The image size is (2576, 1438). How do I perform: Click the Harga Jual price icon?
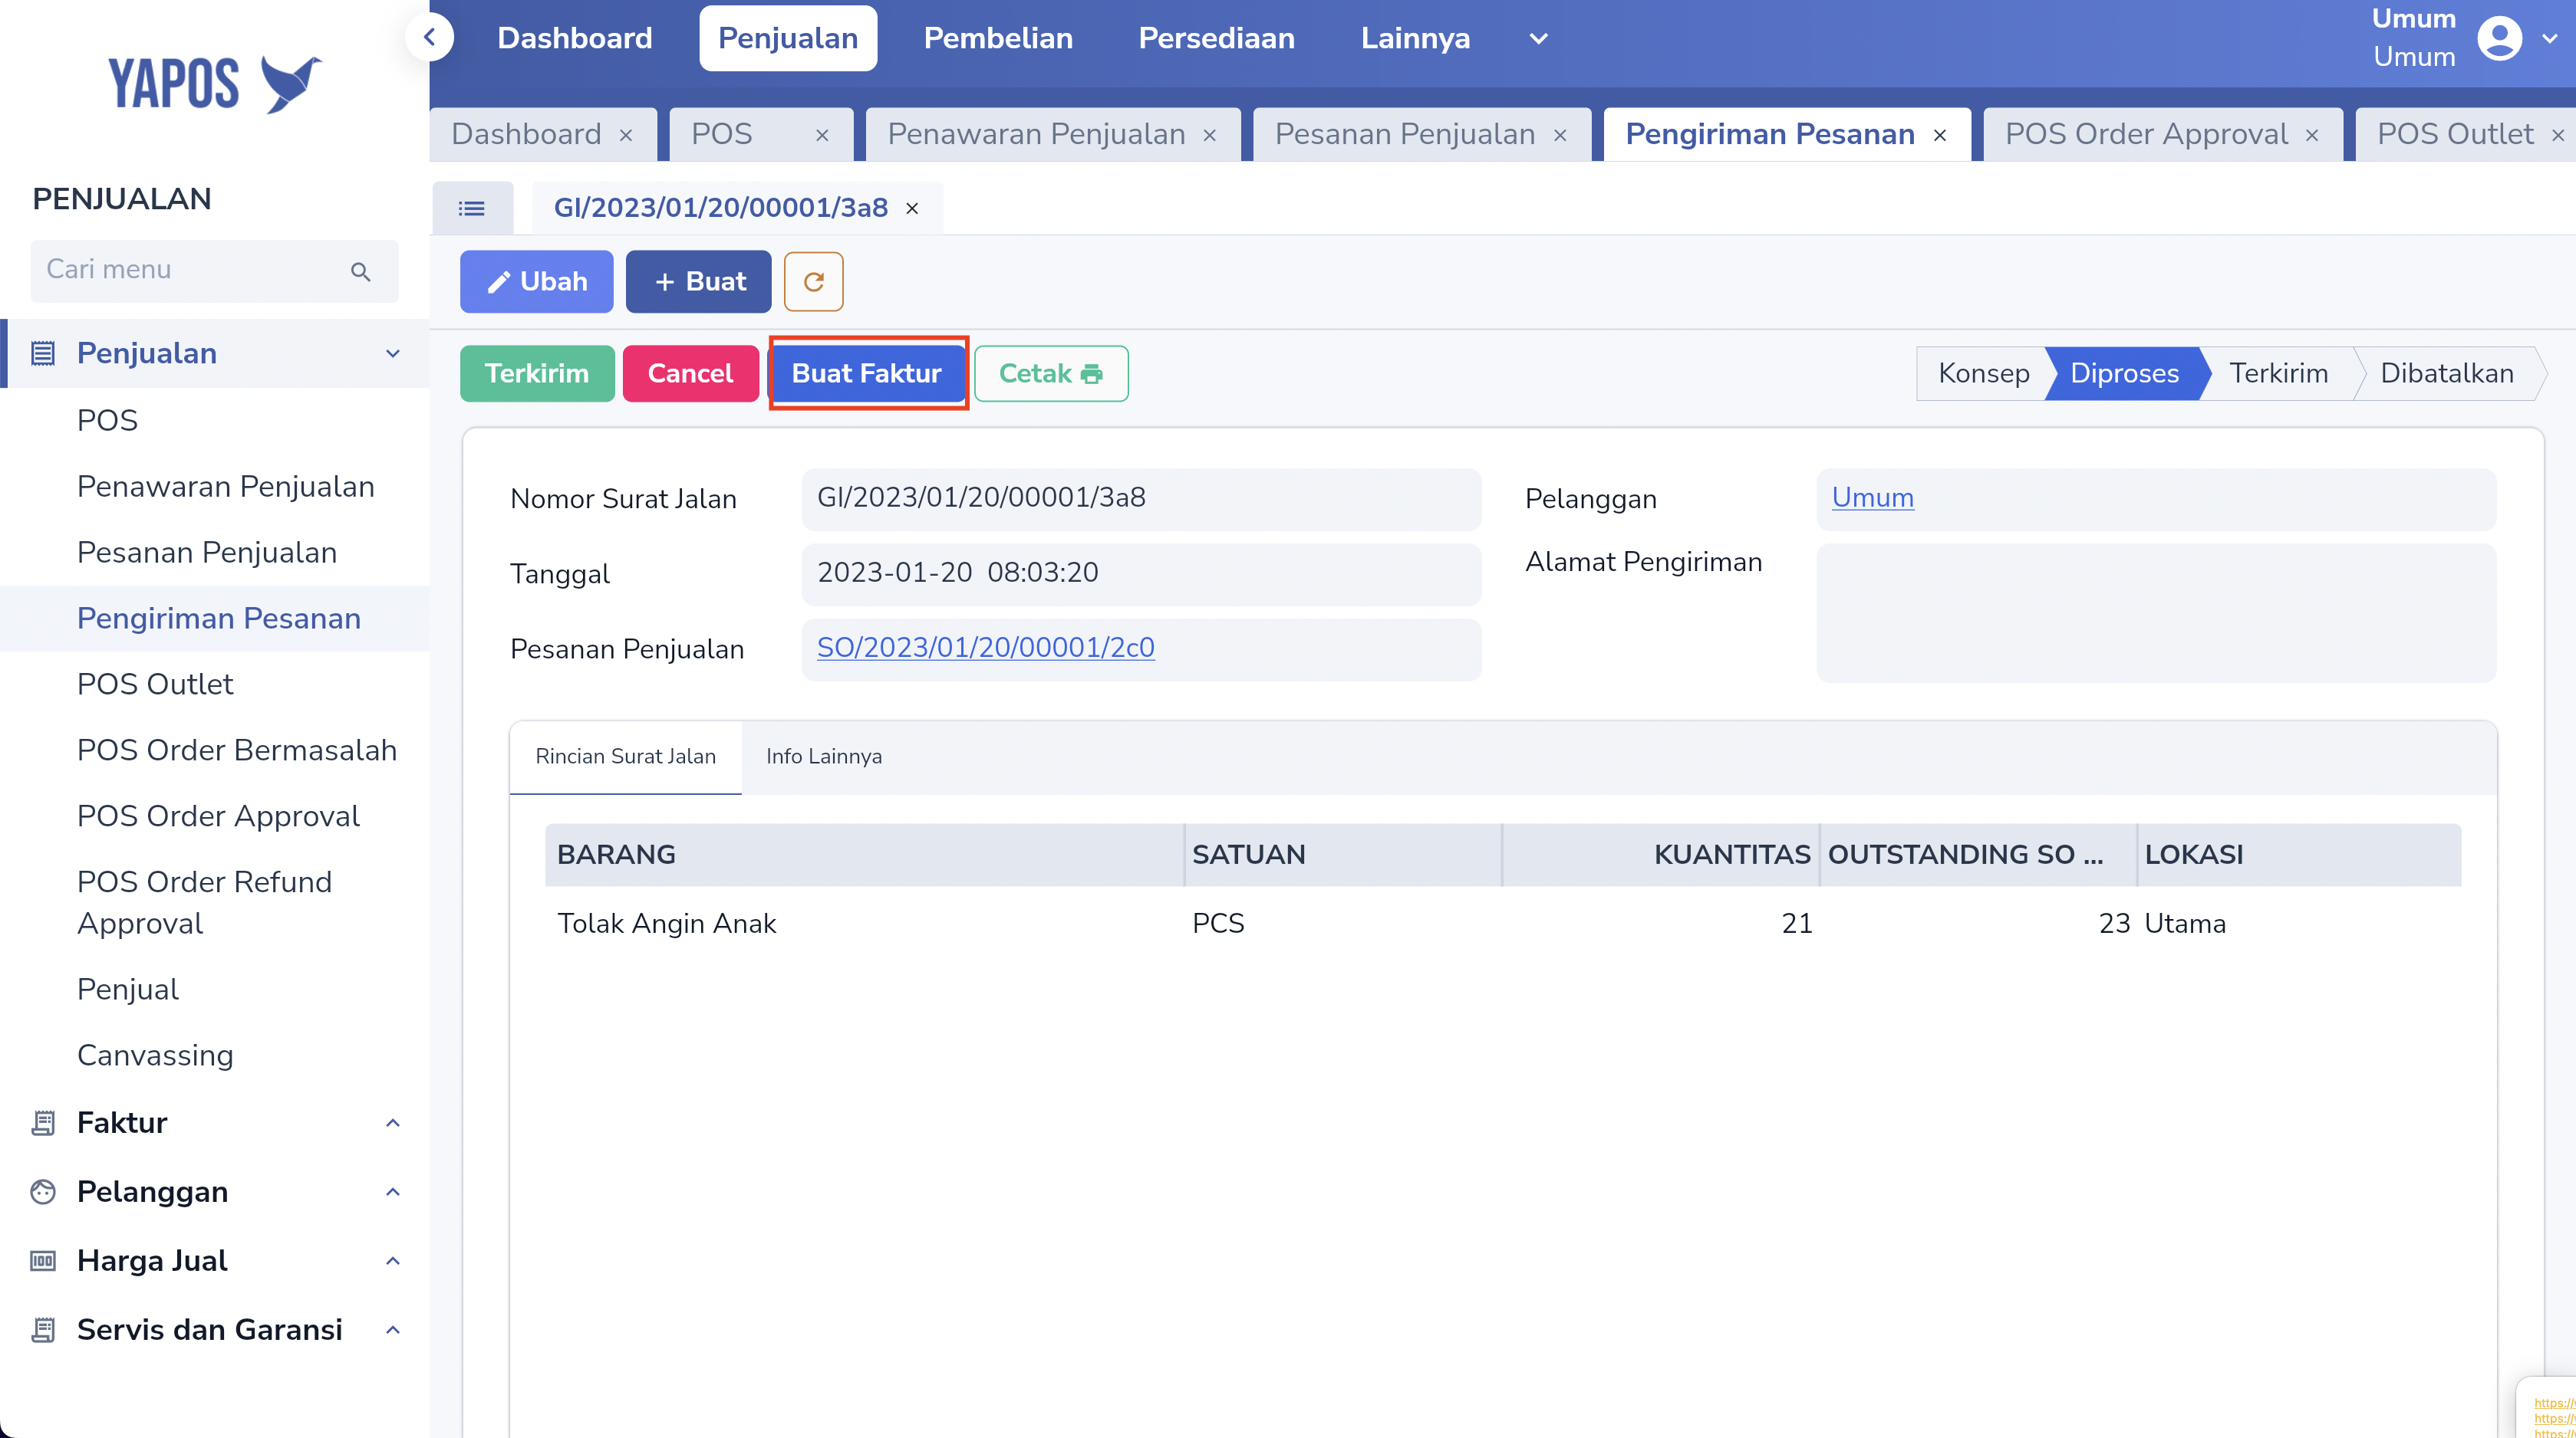pyautogui.click(x=43, y=1260)
